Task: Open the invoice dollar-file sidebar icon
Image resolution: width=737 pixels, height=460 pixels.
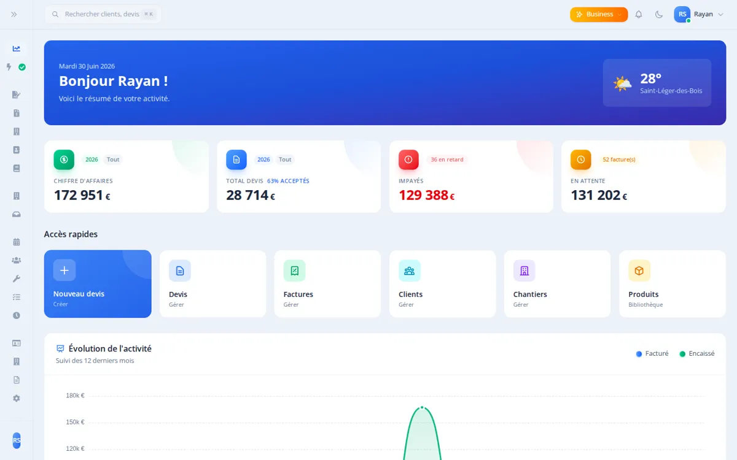Action: point(17,113)
